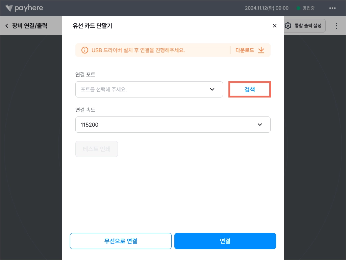Screen dimensions: 346x260
Task: Click the gear icon for 통합 출력 설정
Action: [288, 26]
